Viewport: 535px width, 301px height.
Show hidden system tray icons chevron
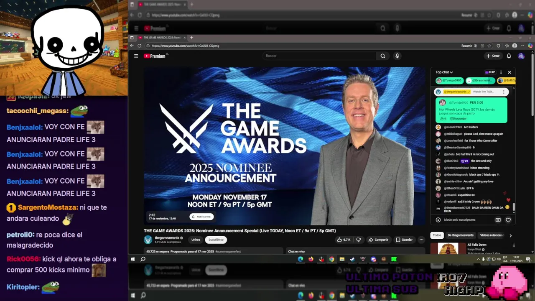[478, 259]
